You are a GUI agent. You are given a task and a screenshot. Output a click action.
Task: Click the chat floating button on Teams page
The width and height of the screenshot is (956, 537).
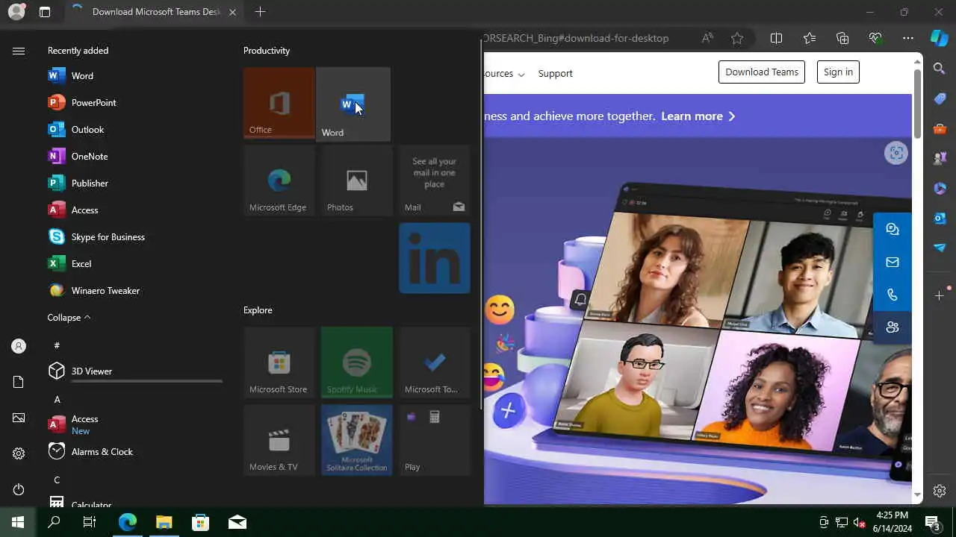tap(893, 229)
